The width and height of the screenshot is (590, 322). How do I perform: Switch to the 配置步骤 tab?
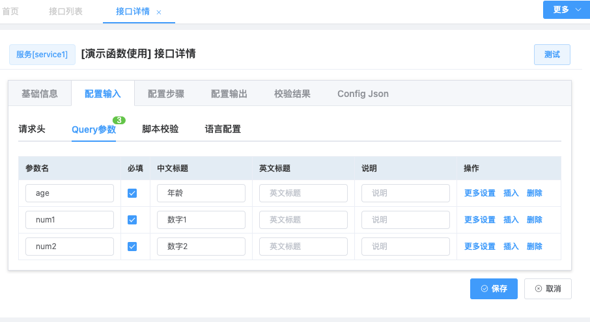(165, 94)
